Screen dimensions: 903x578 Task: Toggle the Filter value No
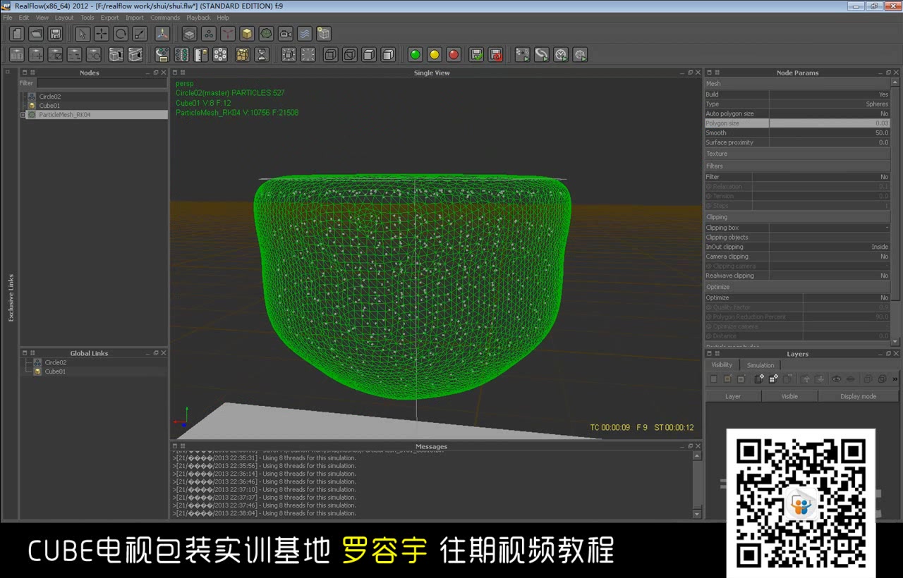pyautogui.click(x=820, y=177)
